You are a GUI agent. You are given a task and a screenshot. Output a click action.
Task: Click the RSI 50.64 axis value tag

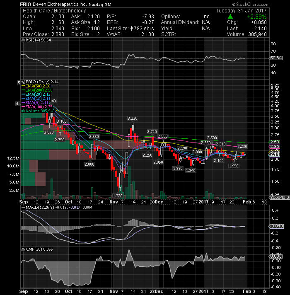coord(276,58)
